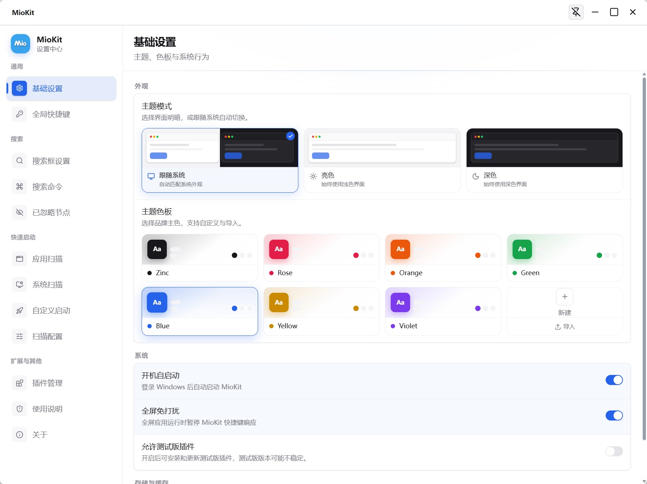Click the rocket icon for 自定义启动
647x484 pixels.
click(19, 310)
